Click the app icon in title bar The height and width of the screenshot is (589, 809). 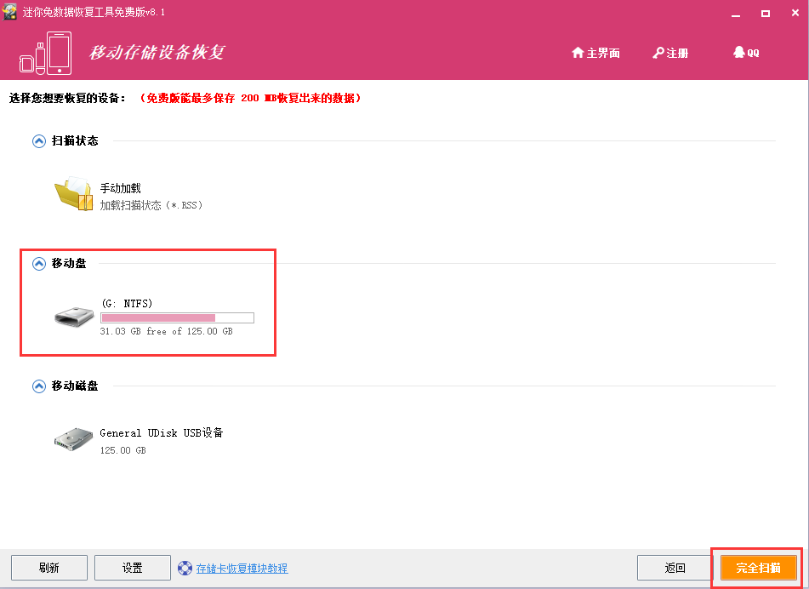tap(9, 11)
